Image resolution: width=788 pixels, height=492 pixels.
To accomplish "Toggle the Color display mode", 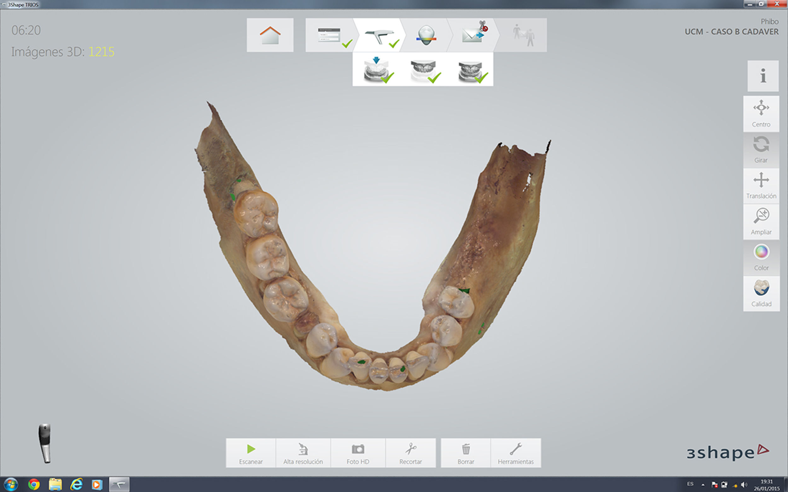I will point(761,258).
